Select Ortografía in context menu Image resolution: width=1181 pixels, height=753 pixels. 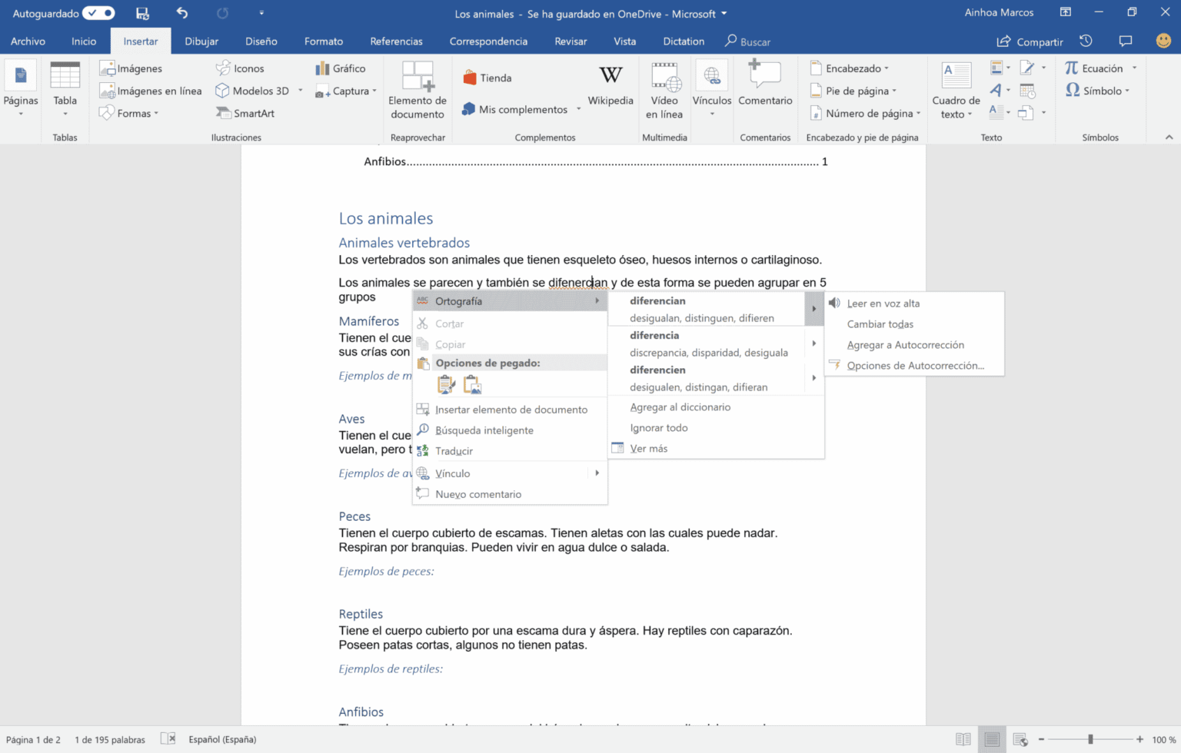[x=510, y=301]
